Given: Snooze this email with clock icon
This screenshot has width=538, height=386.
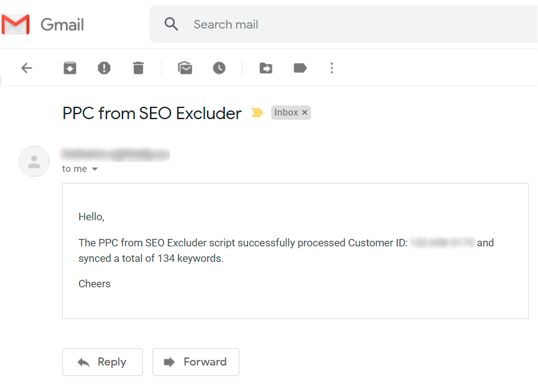Looking at the screenshot, I should click(220, 68).
